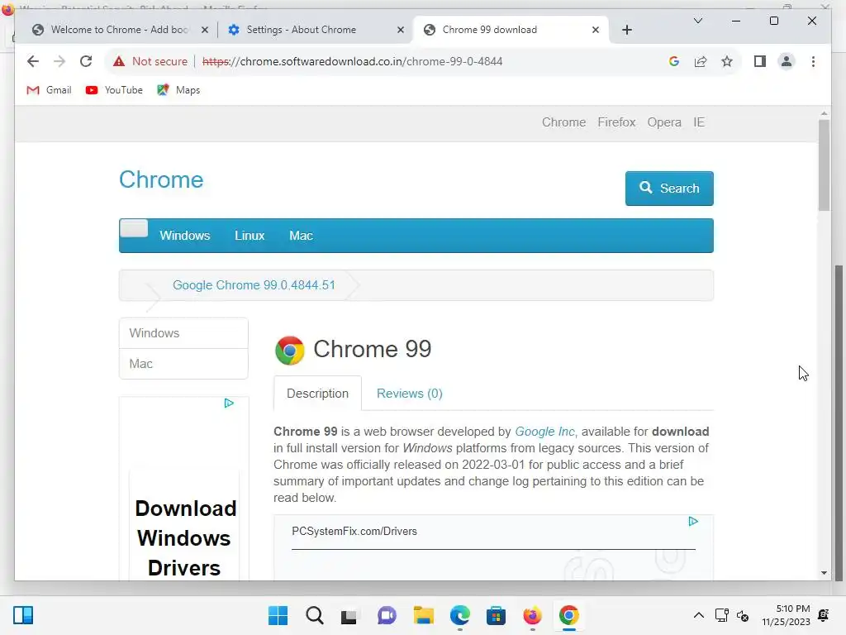
Task: Open the Windows Start menu
Action: (x=278, y=615)
